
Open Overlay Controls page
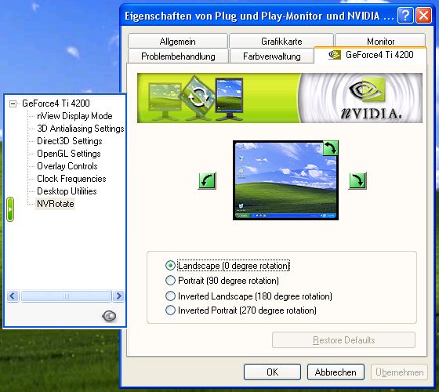pyautogui.click(x=67, y=166)
